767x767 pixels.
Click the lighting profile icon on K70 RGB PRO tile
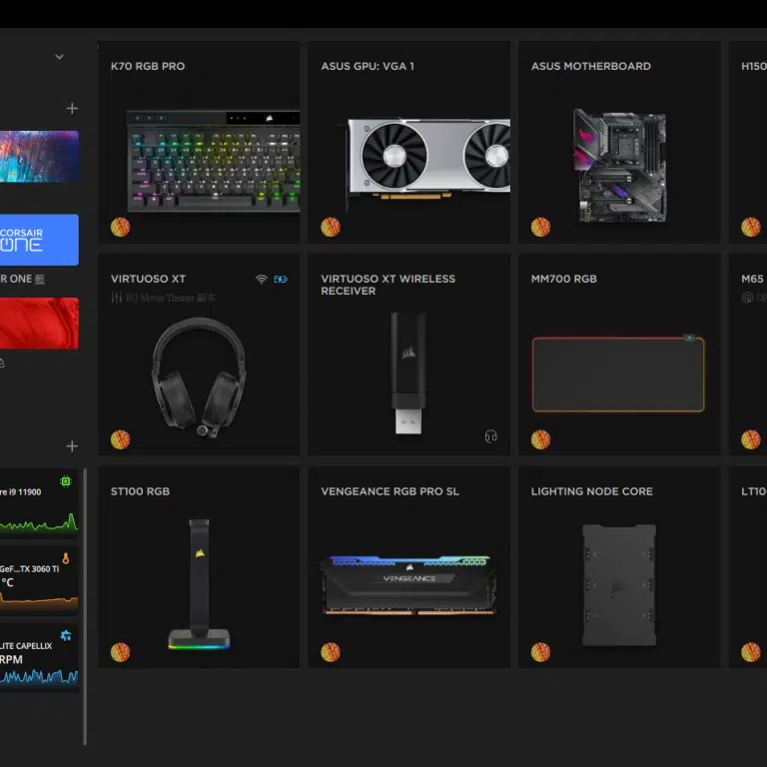(120, 227)
